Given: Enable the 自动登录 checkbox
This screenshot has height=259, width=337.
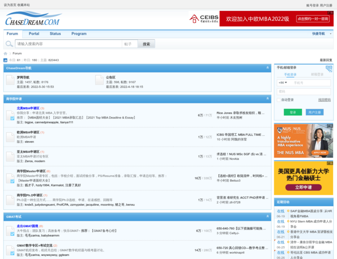Looking at the screenshot, I should coord(278,100).
